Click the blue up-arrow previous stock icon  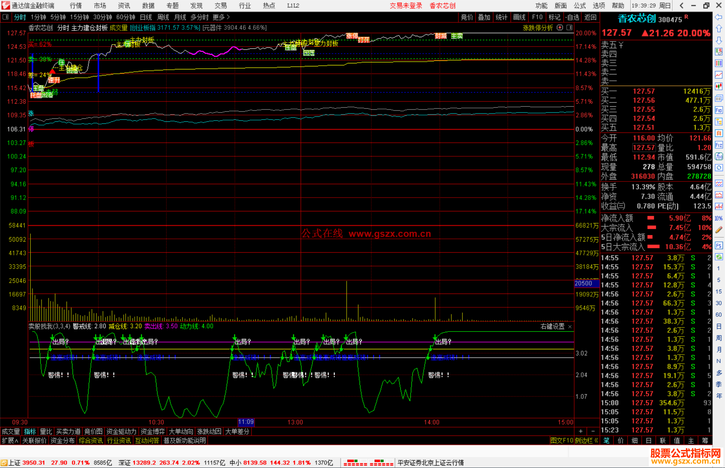click(x=719, y=29)
